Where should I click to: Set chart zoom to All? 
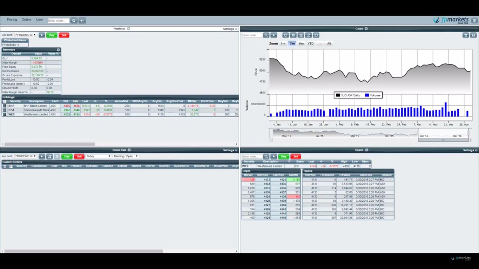[329, 43]
